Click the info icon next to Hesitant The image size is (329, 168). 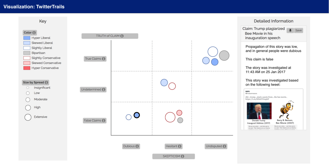[180, 146]
